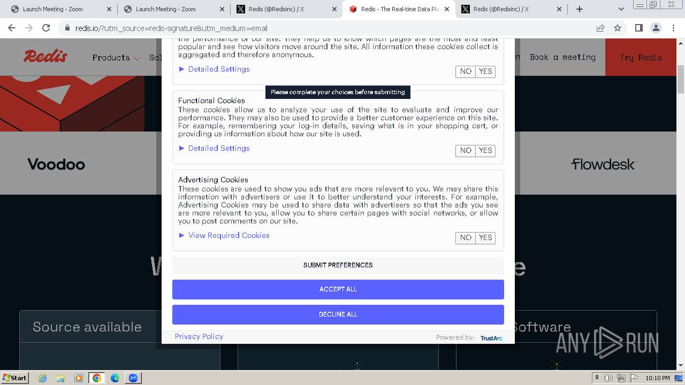Screen dimensions: 685x385
Task: Close the last Redis (@Redisinc) / X tab
Action: point(559,9)
